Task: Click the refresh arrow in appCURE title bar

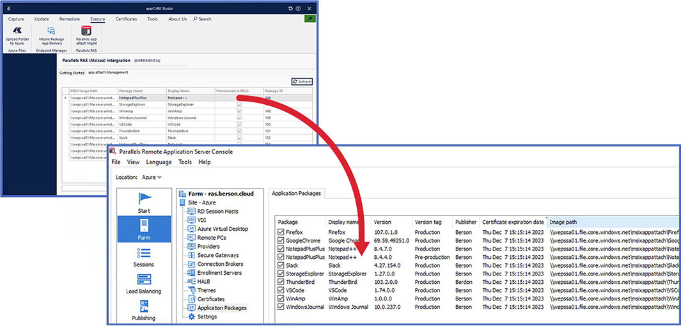Action: pyautogui.click(x=290, y=9)
